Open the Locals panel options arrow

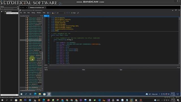tap(178, 68)
